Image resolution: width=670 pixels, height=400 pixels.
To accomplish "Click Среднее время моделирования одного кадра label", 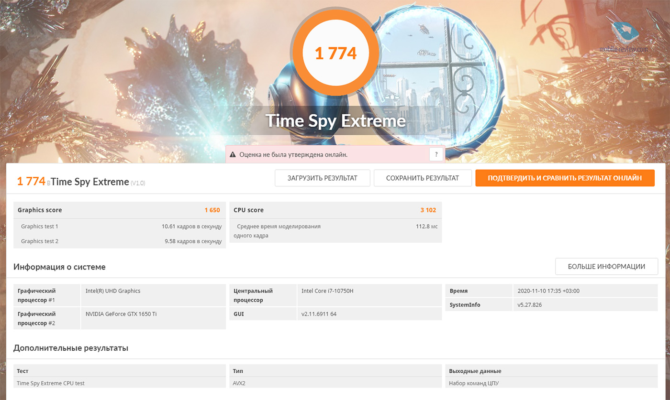I will (277, 231).
